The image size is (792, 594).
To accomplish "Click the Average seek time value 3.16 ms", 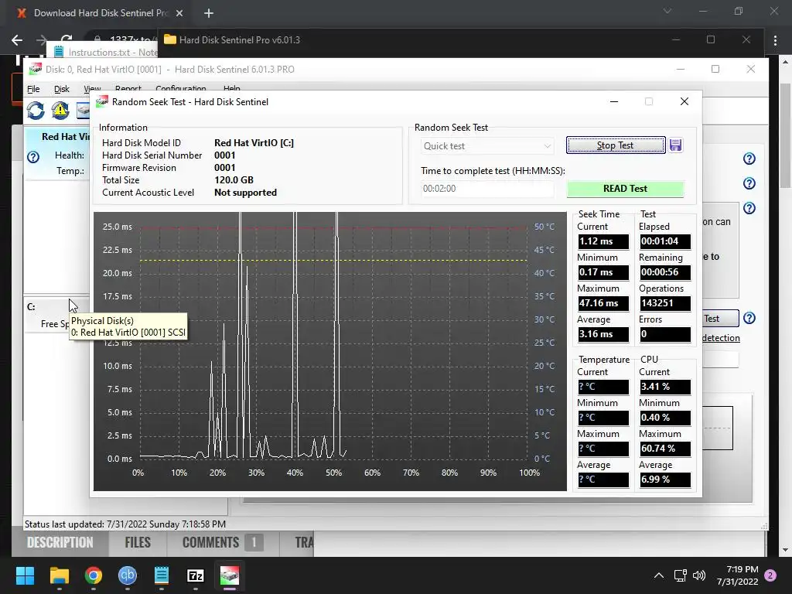I will tap(603, 334).
